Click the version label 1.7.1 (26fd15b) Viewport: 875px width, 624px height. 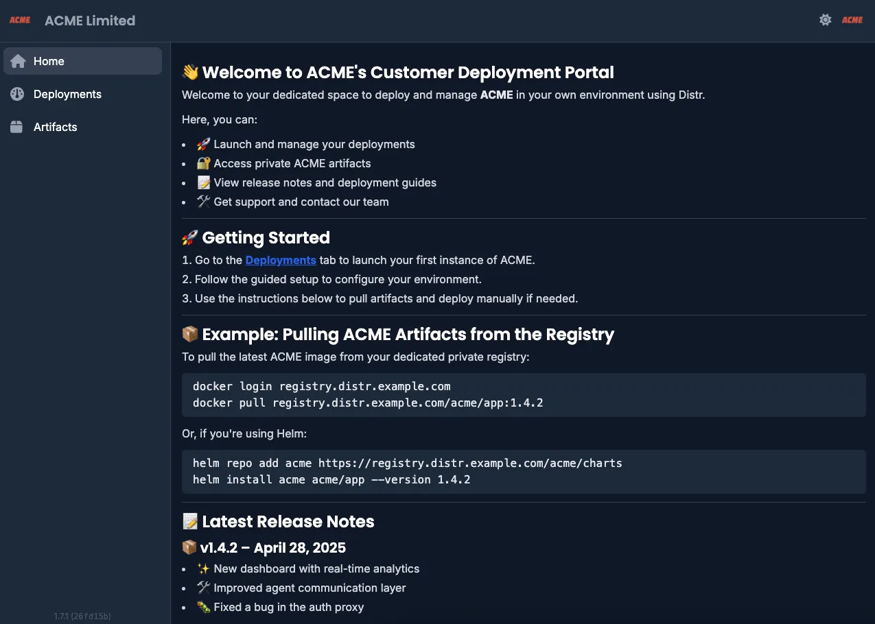tap(81, 616)
